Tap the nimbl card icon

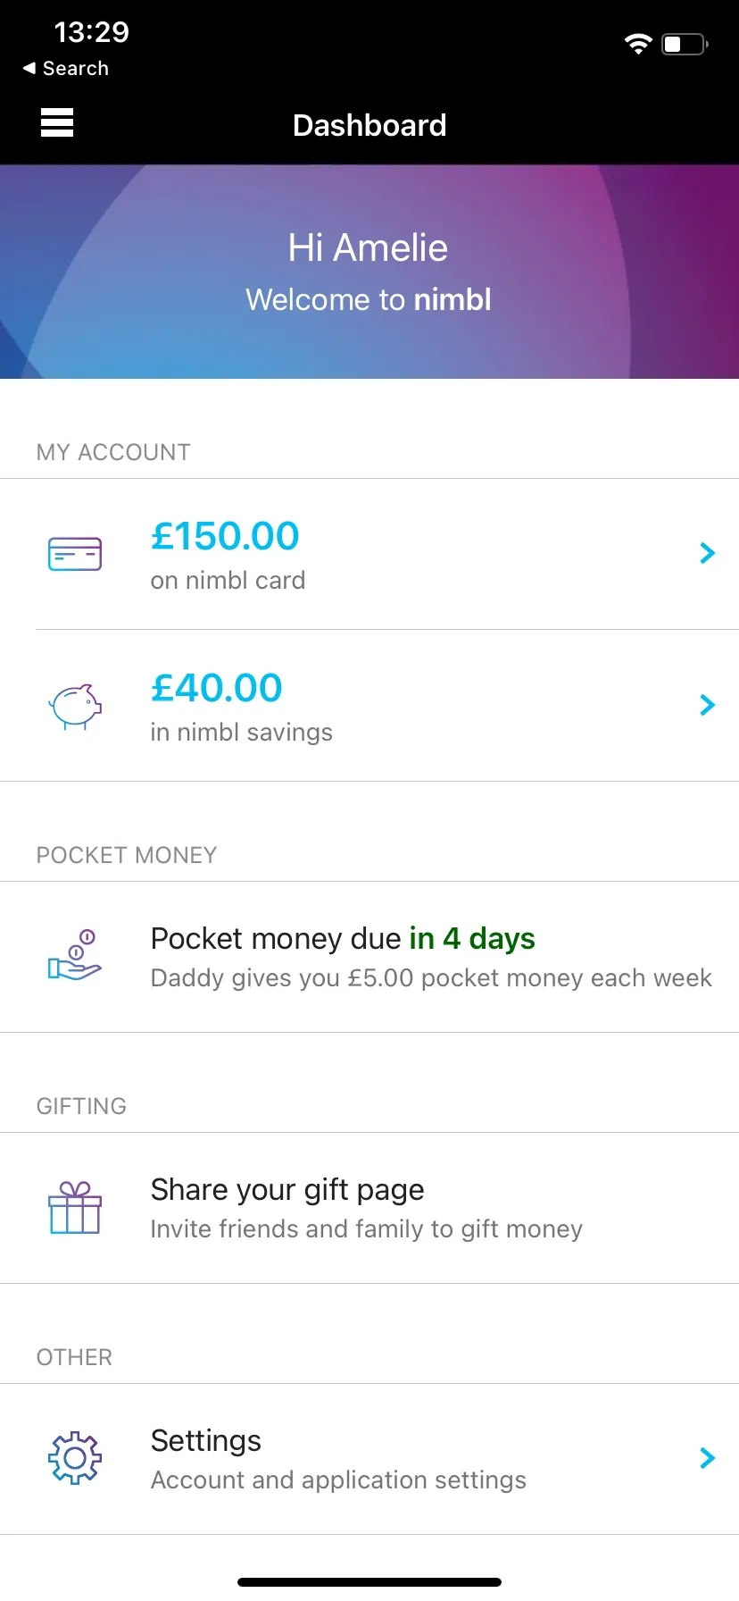(x=75, y=554)
